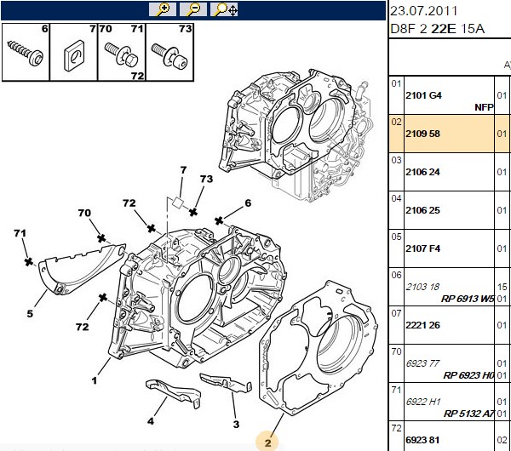Screen dimensions: 511x451
Task: Click callout number 1 in diagram
Action: click(x=95, y=380)
